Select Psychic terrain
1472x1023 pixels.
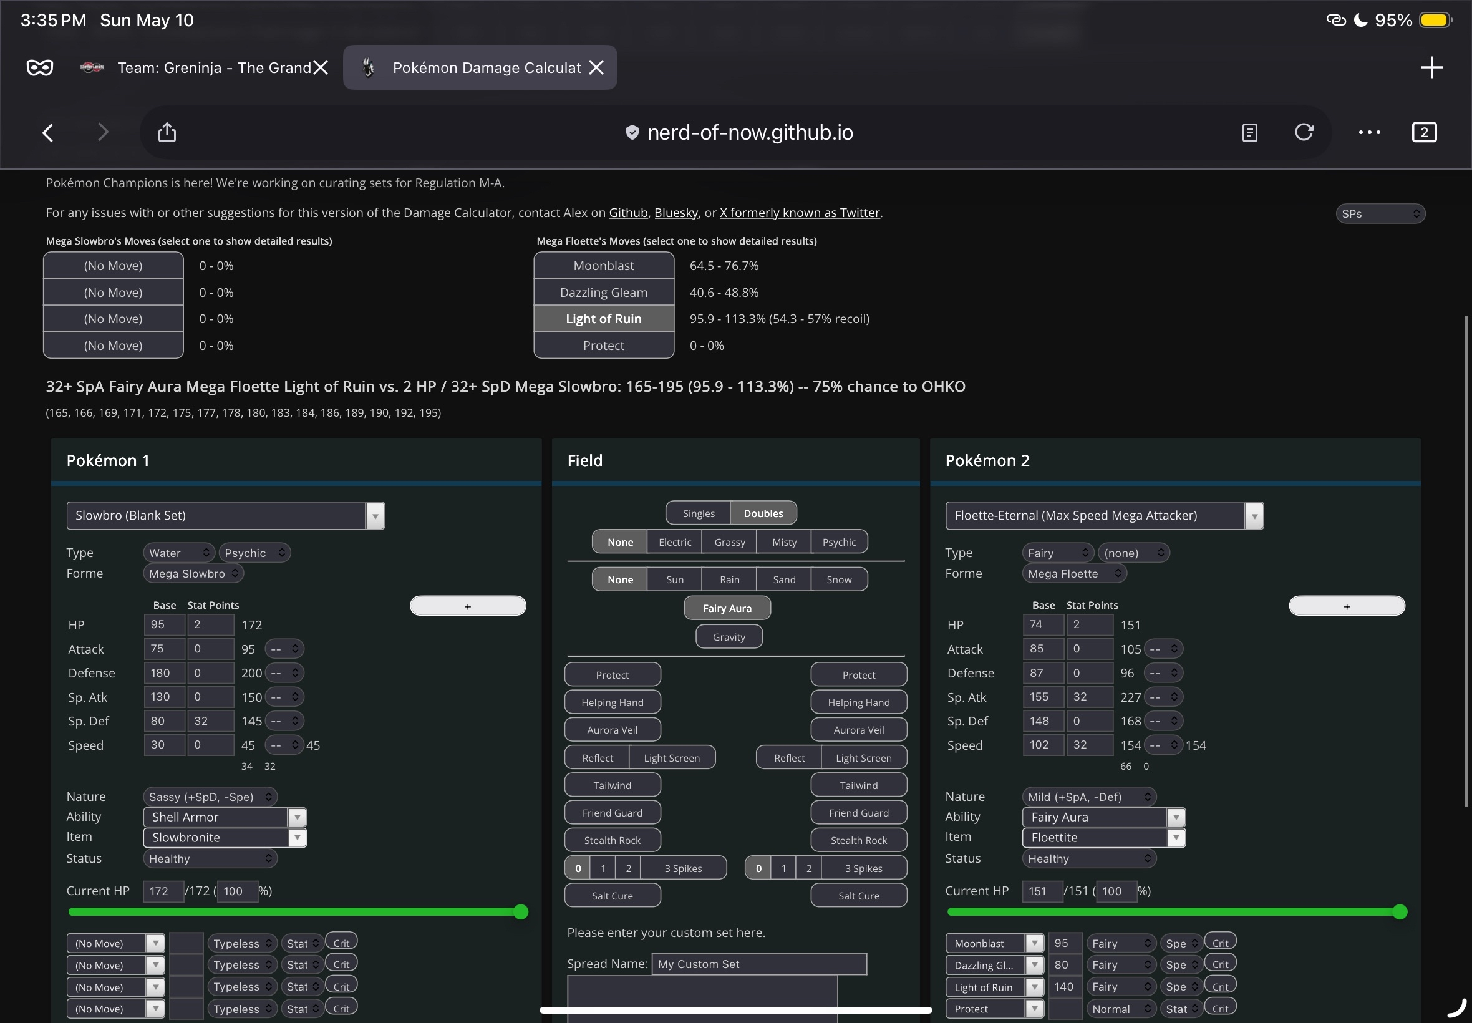(839, 542)
